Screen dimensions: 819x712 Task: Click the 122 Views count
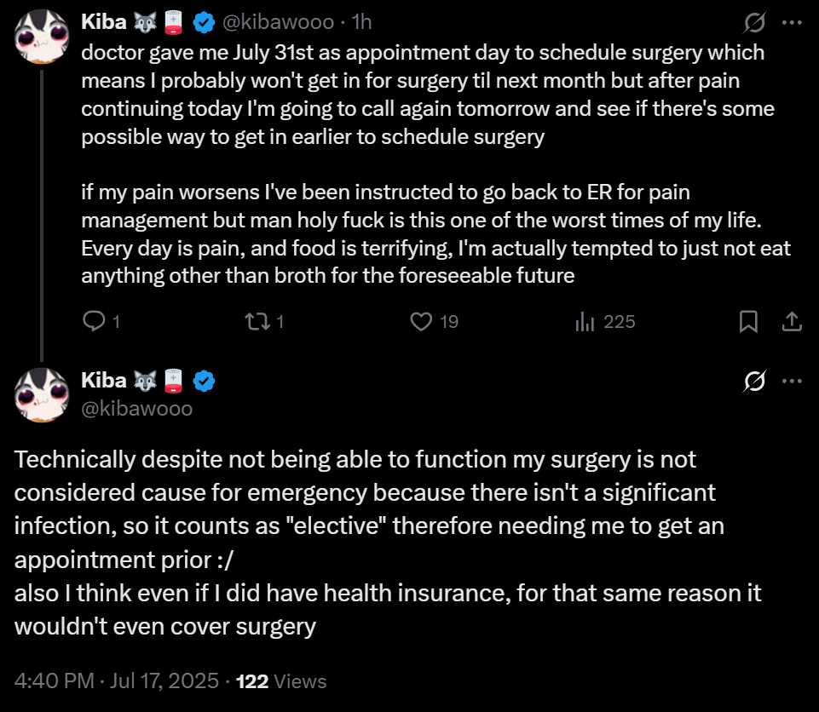[281, 681]
